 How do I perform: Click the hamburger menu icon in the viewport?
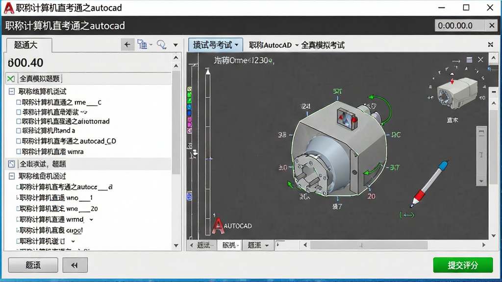[x=469, y=60]
